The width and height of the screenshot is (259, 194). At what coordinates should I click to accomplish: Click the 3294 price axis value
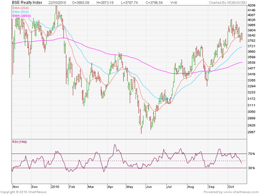pos(252,86)
